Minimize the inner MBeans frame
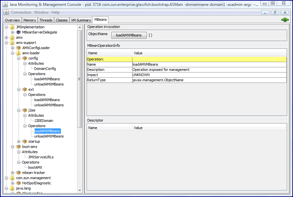 pos(265,12)
